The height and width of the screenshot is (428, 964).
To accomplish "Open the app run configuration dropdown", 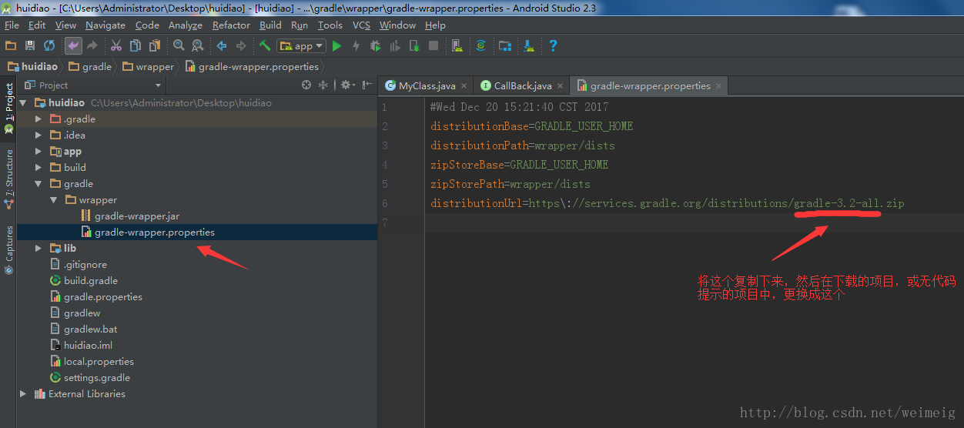I will coord(302,46).
